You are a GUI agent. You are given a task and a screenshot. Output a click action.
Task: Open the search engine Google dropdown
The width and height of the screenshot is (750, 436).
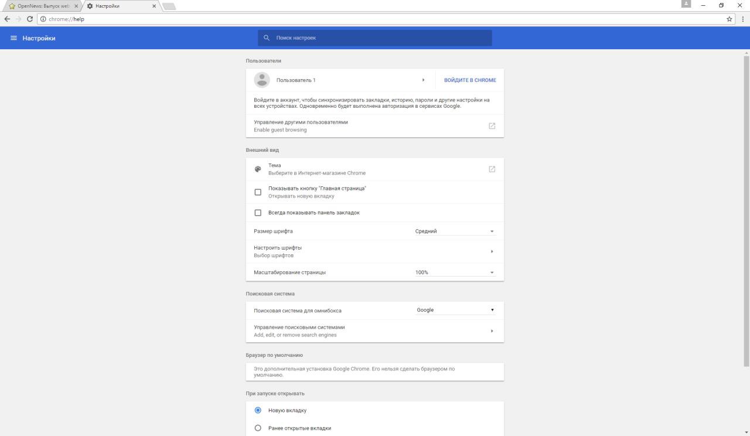point(455,310)
